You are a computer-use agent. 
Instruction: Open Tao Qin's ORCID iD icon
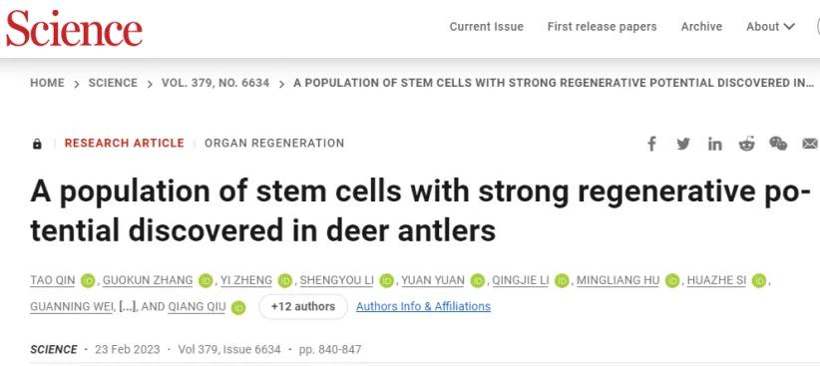pos(88,281)
